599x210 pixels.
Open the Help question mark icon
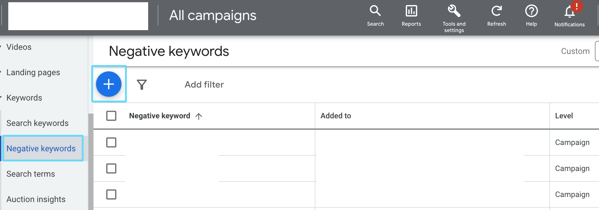click(531, 11)
